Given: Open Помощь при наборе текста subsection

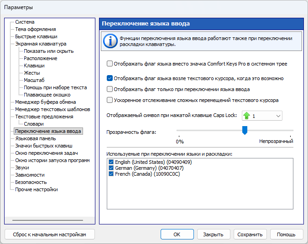Looking at the screenshot, I should [55, 87].
